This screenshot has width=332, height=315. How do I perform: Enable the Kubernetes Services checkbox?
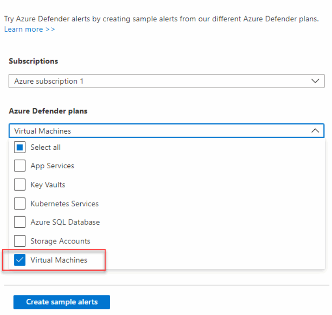coord(20,203)
